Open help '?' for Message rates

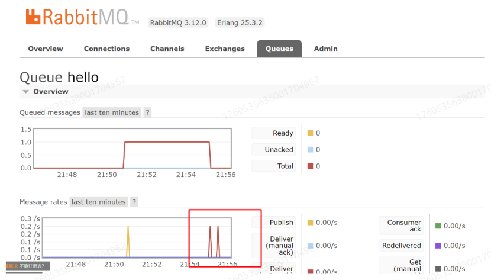pos(134,202)
